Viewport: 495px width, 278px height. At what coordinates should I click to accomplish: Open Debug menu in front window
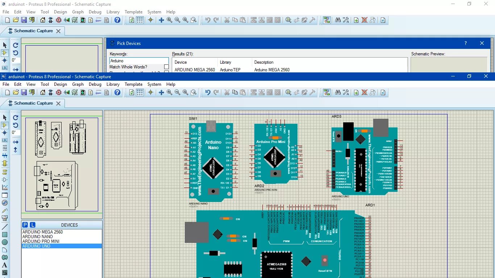click(x=95, y=84)
